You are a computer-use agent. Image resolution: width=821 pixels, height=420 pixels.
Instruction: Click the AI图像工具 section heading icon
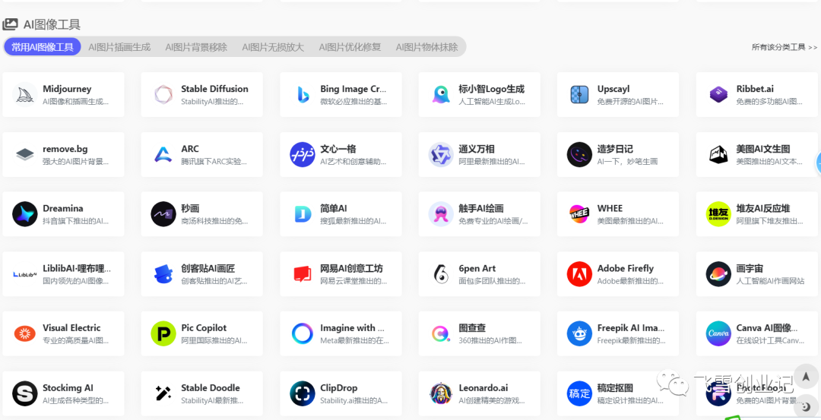(x=10, y=24)
